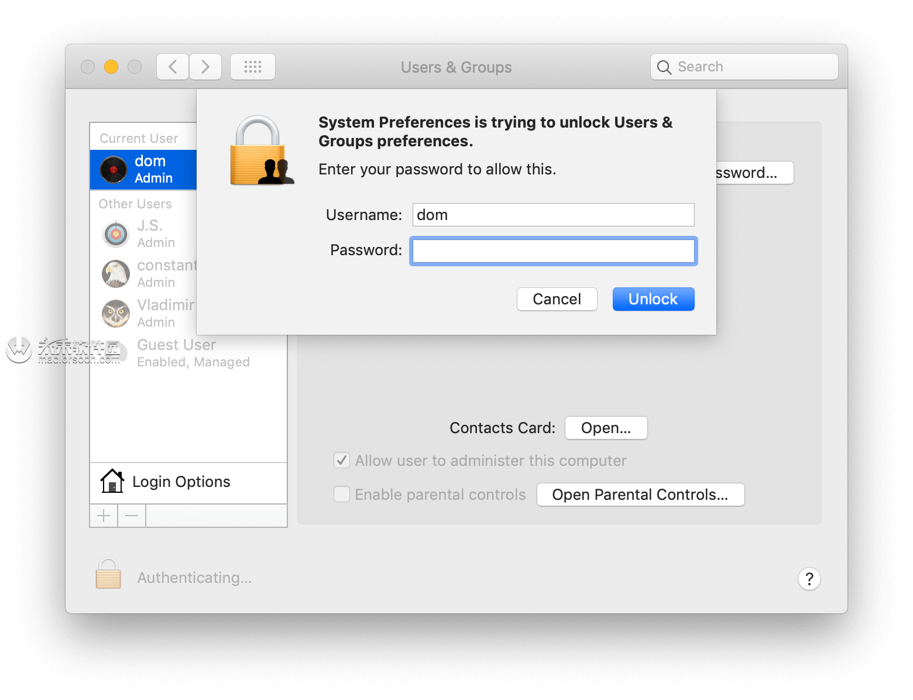Select the constant Admin user
Screen dimensions: 913x700
click(143, 273)
